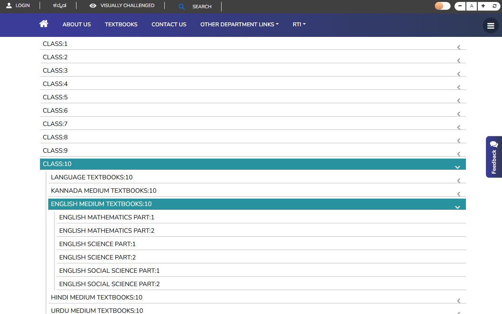This screenshot has height=314, width=502.
Task: Open English Science Part:1
Action: coord(261,244)
